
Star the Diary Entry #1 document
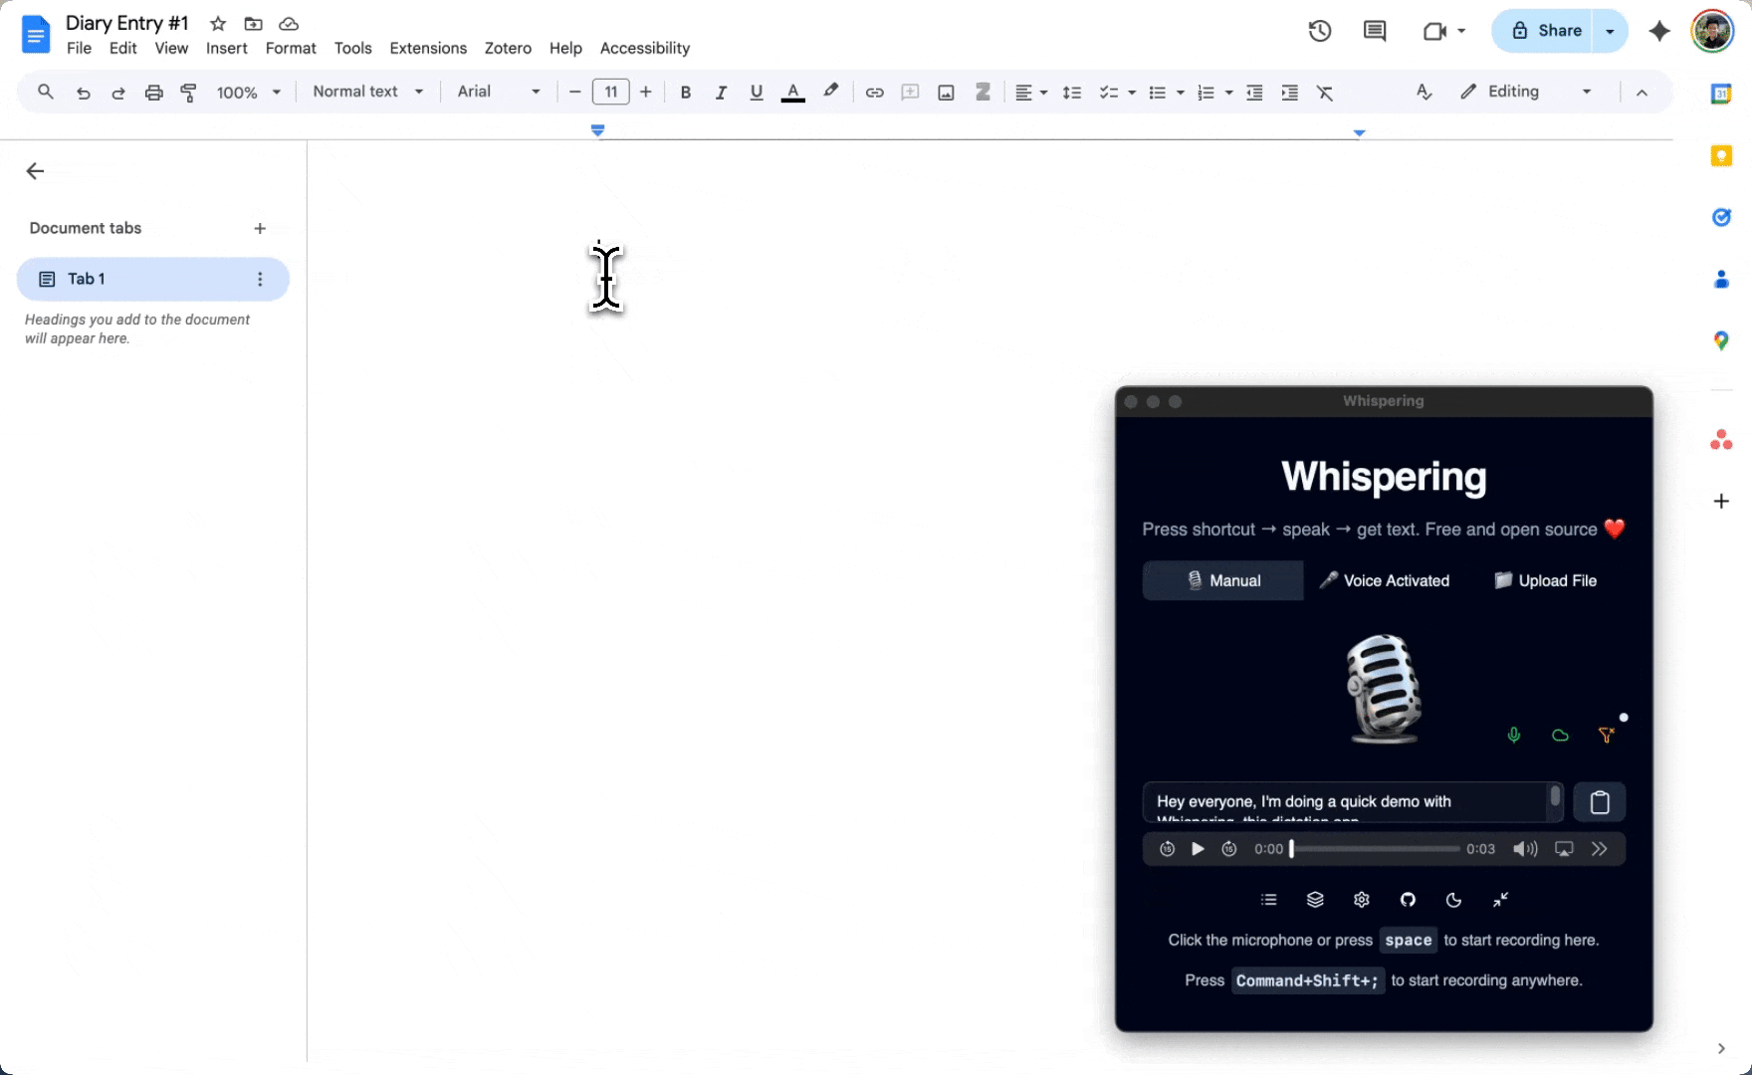coord(218,24)
